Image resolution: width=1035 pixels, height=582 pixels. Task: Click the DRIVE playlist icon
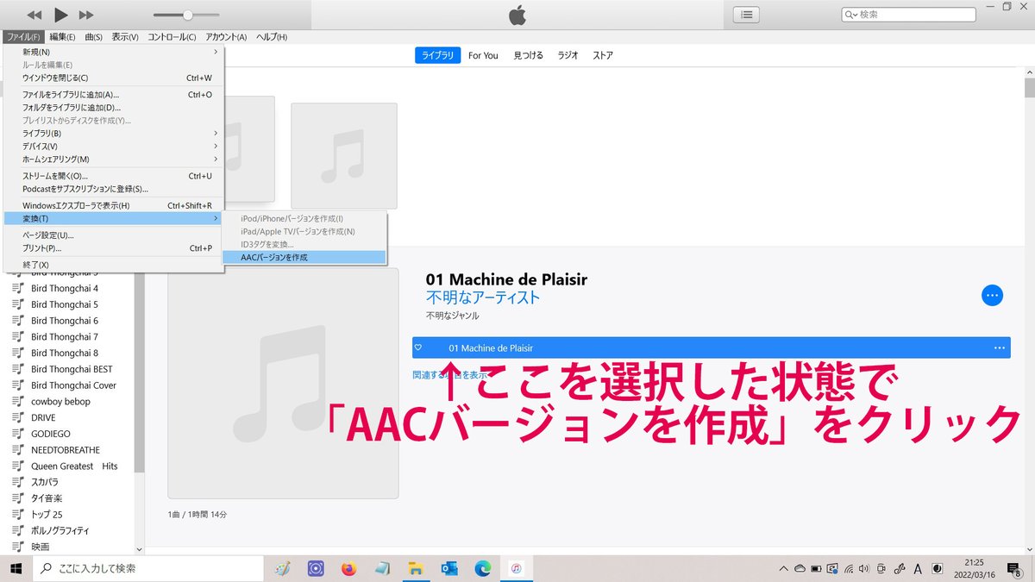click(17, 417)
